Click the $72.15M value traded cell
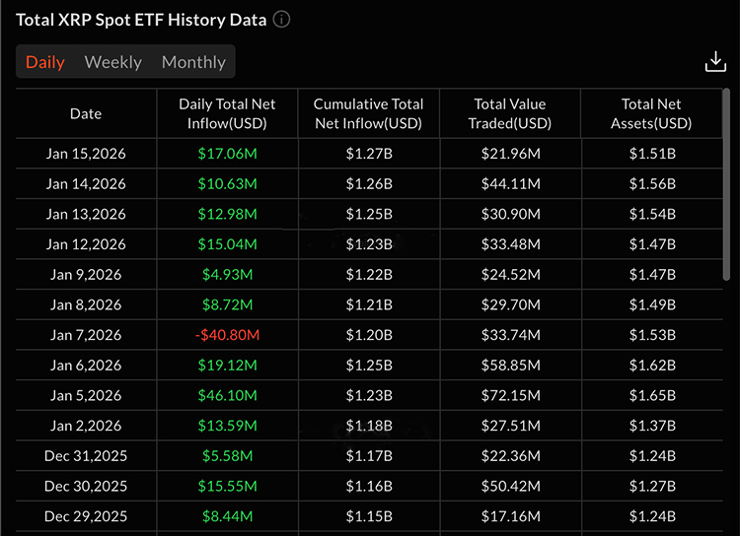Screen dimensions: 740x536 (x=509, y=395)
